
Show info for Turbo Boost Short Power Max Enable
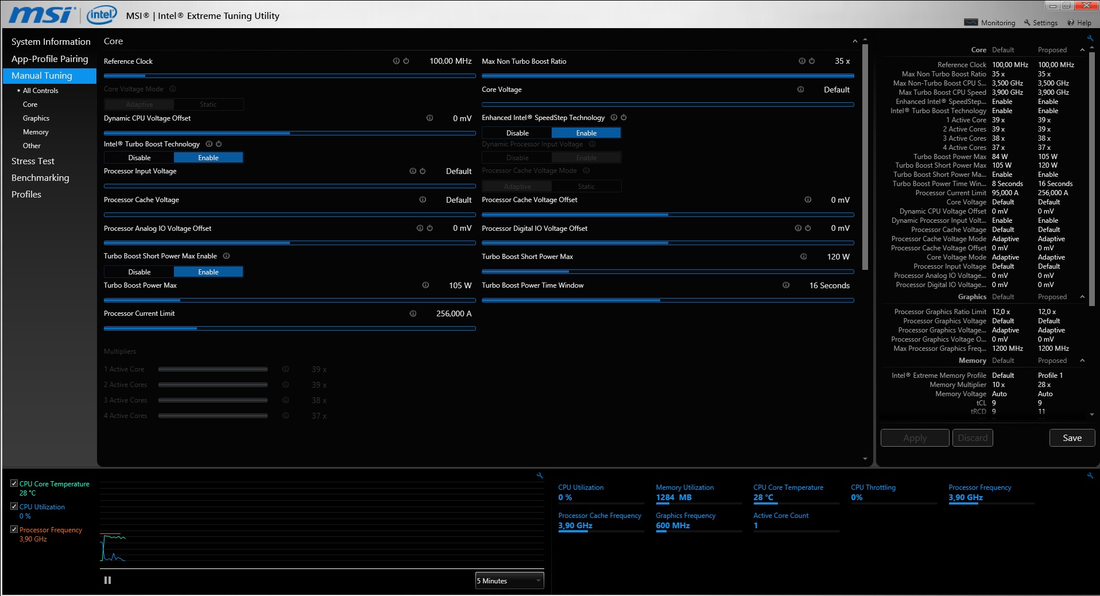click(x=226, y=256)
